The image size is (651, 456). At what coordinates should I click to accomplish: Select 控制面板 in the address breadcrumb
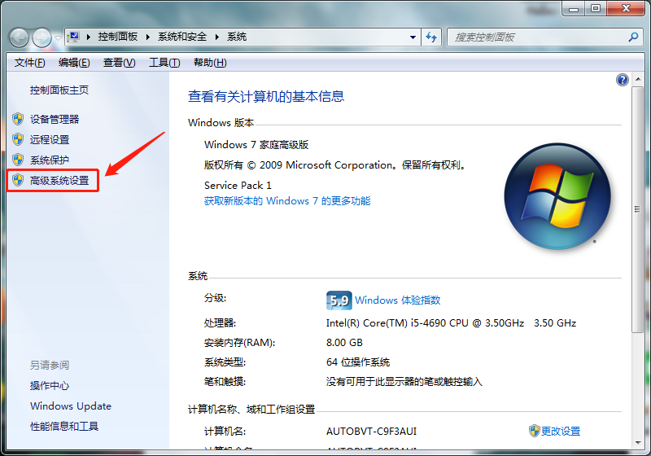click(x=118, y=37)
